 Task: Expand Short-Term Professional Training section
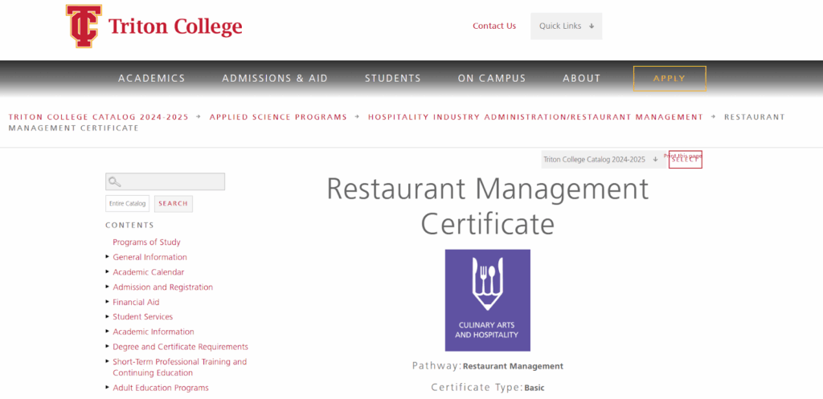point(108,361)
